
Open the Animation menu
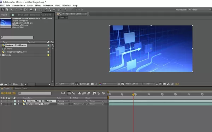click(48, 6)
